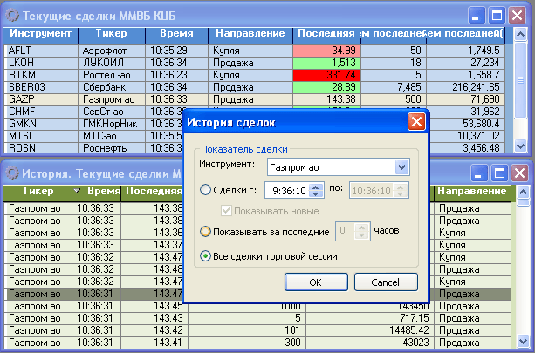The height and width of the screenshot is (353, 535).
Task: Click the Тикер header in История window
Action: (38, 193)
